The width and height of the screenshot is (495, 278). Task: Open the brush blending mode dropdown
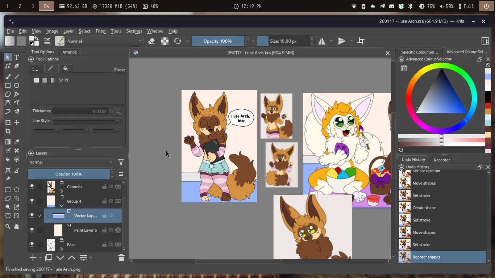pyautogui.click(x=104, y=41)
